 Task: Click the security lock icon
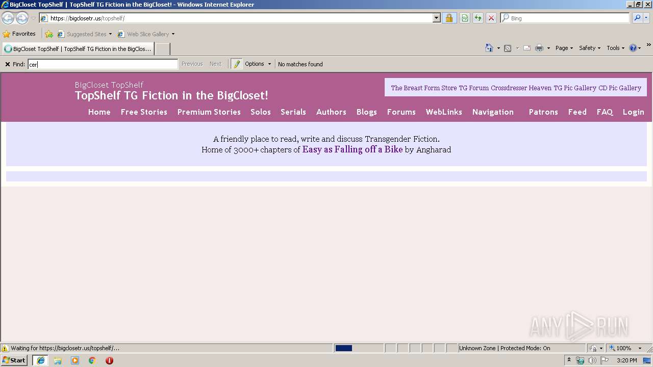(449, 18)
